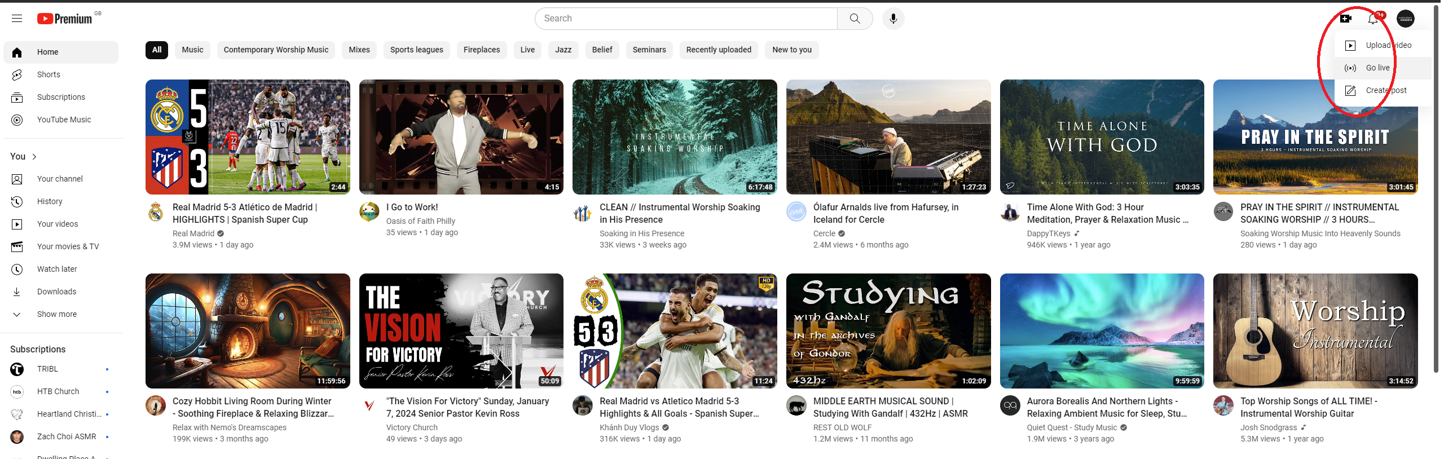Open Subscriptions from sidebar
Viewport: 1444px width, 459px height.
coord(61,97)
